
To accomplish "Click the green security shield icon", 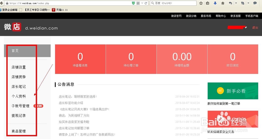I will pyautogui.click(x=133, y=3).
